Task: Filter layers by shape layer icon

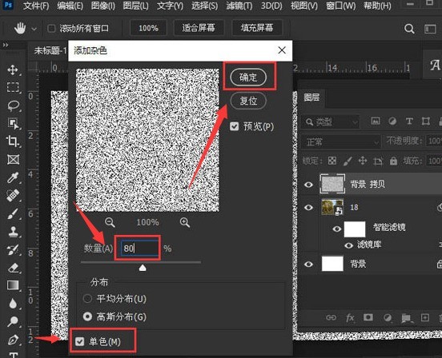Action: (426, 121)
